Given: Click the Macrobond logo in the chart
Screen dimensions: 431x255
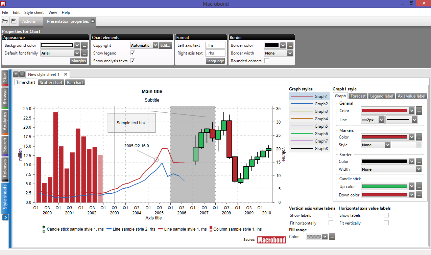Looking at the screenshot, I should tap(271, 240).
